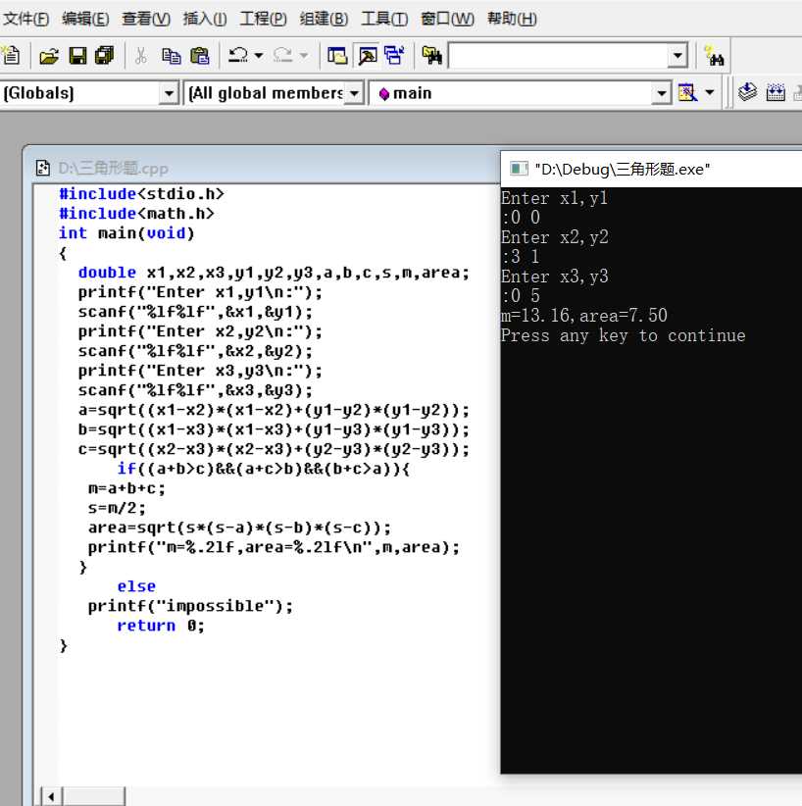Screen dimensions: 802x806
Task: Open the 窗口(W) menu
Action: (447, 19)
